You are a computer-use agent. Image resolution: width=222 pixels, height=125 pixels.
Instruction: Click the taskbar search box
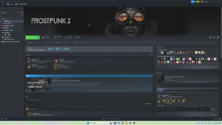pyautogui.click(x=100, y=123)
